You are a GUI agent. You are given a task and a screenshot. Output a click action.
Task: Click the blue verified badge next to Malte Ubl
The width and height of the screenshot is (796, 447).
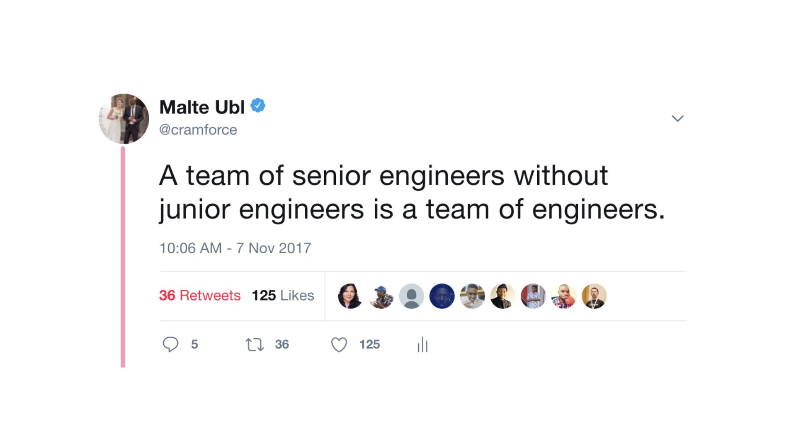(257, 106)
